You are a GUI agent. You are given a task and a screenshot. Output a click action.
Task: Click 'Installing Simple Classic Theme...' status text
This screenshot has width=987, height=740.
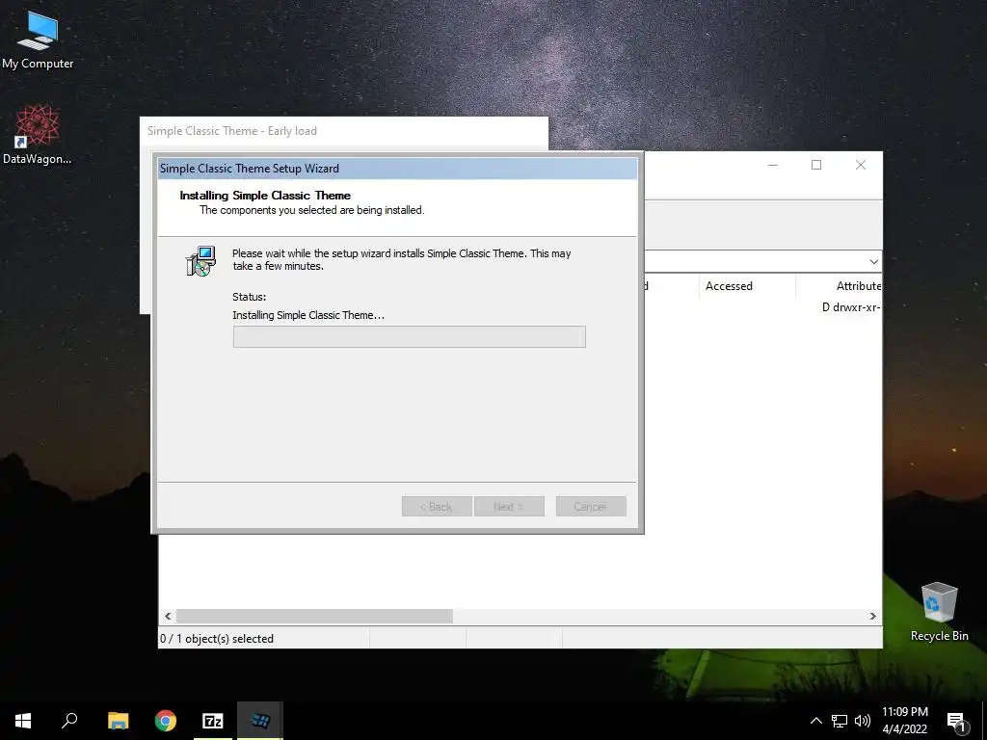(x=308, y=315)
